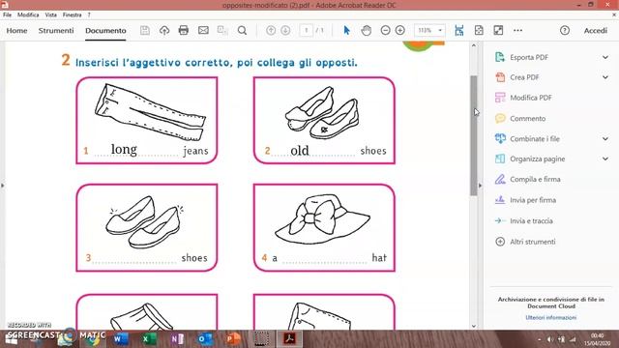Click the print icon in toolbar
Viewport: 619px width, 348px height.
click(x=183, y=30)
